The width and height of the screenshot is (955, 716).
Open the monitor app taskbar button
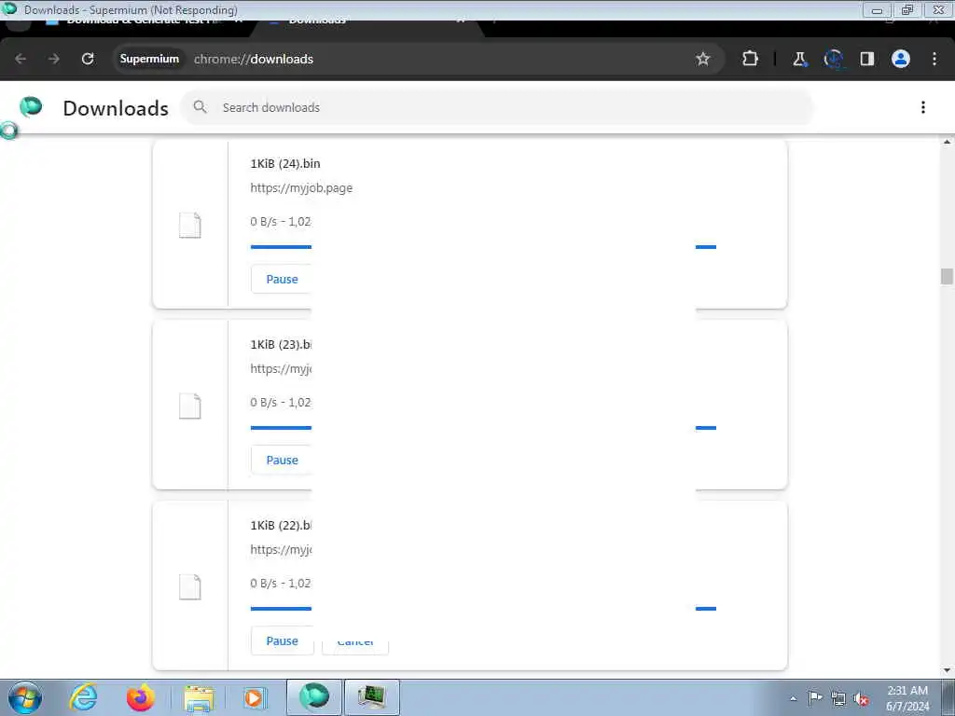pos(371,697)
